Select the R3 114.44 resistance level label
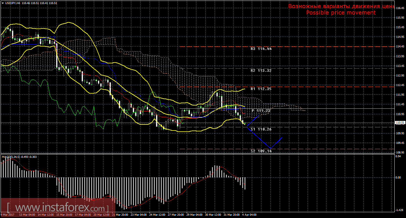Screen dimensions: 406x218 [x=261, y=49]
